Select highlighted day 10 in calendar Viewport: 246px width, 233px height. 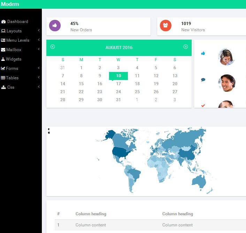pyautogui.click(x=118, y=76)
